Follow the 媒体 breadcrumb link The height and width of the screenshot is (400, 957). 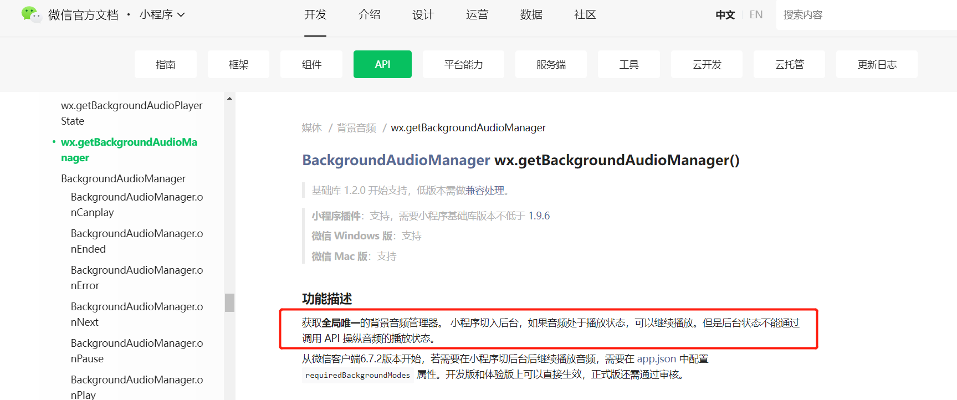coord(311,128)
